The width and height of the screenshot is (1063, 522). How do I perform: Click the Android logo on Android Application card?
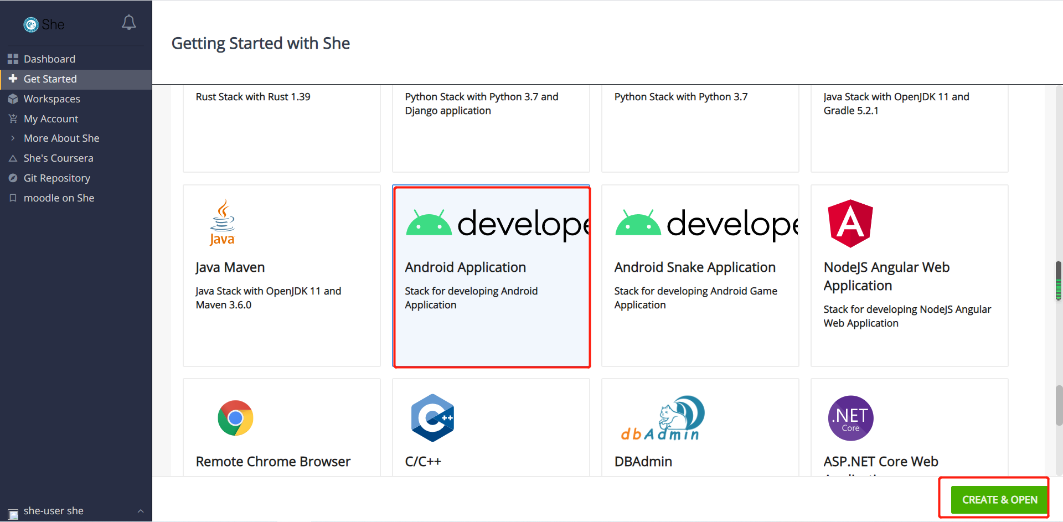(x=429, y=223)
